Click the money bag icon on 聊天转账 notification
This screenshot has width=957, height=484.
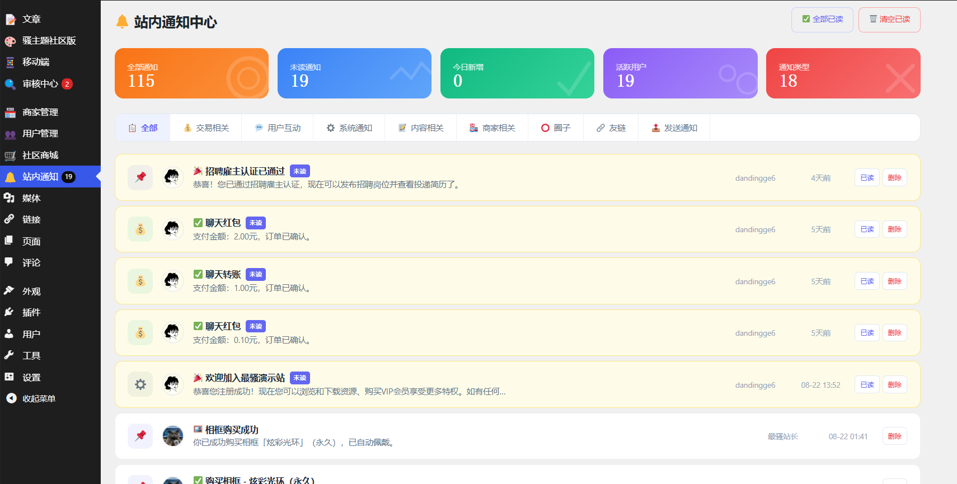[140, 281]
